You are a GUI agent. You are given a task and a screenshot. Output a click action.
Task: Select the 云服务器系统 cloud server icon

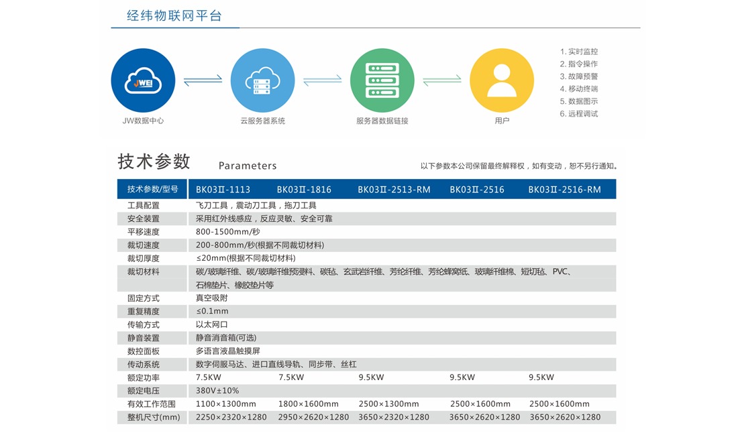click(x=262, y=78)
